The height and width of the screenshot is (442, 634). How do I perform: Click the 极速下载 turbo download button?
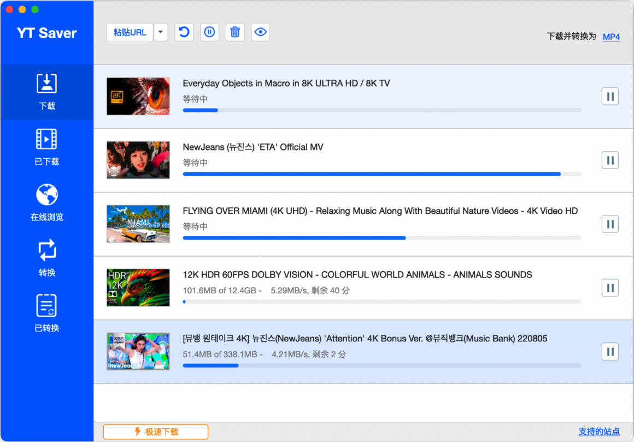tap(156, 432)
